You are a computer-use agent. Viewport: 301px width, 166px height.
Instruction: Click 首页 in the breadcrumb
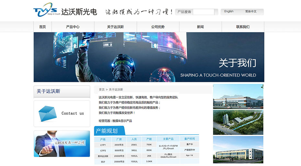click(x=102, y=90)
